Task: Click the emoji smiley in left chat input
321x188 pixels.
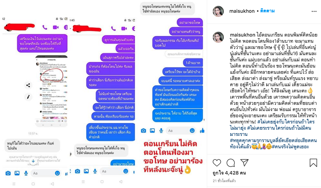Action: tap(57, 173)
